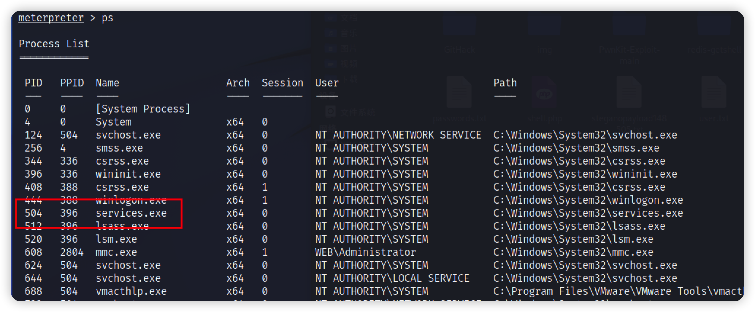Click the mmc.exe process entry
This screenshot has width=755, height=312.
(x=116, y=252)
